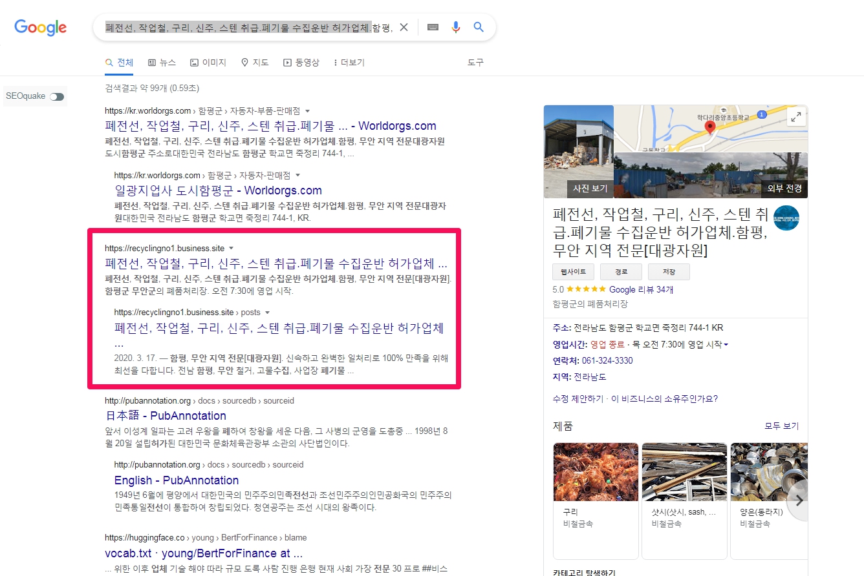
Task: Clear the search box with X icon
Action: 404,27
